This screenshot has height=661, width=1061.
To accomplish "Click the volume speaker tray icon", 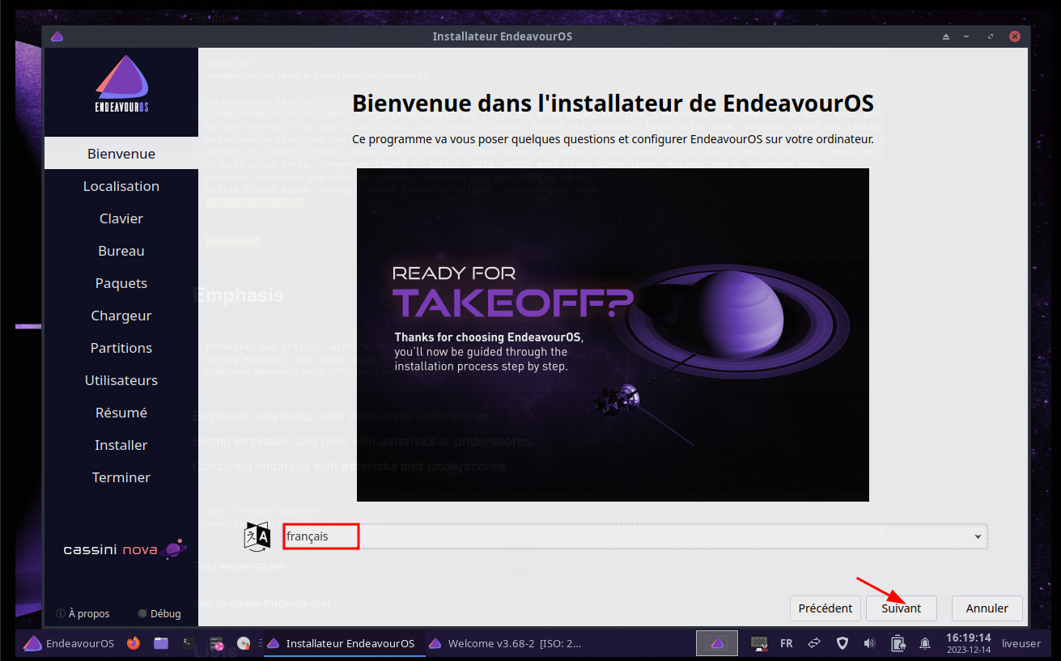I will pyautogui.click(x=869, y=644).
